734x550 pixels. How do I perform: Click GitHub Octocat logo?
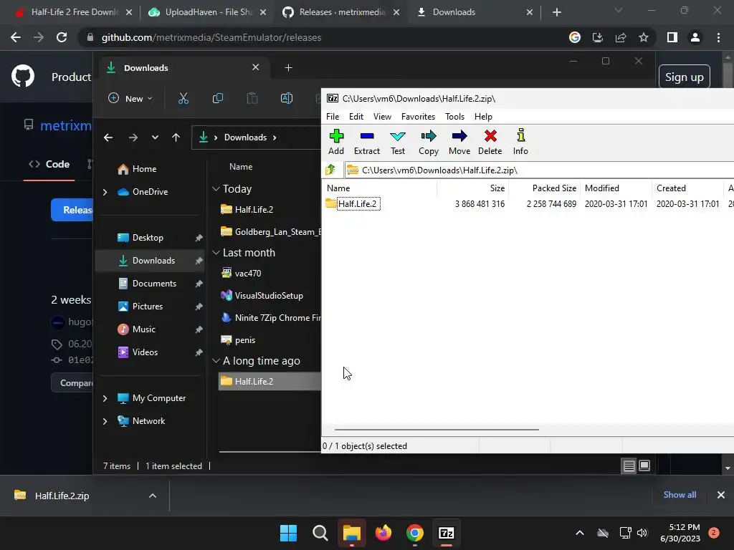pyautogui.click(x=23, y=76)
